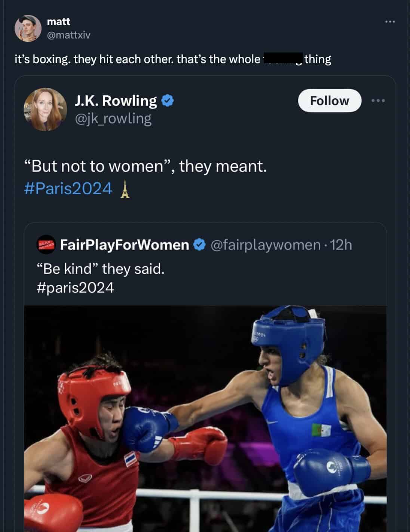The width and height of the screenshot is (410, 532).
Task: Click J.K. Rowling's blue verified badge
Action: [167, 101]
